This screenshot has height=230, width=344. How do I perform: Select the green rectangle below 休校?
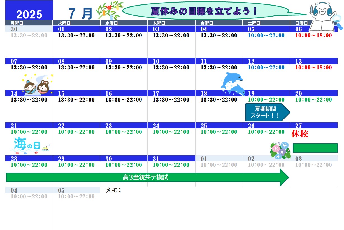pyautogui.click(x=315, y=148)
